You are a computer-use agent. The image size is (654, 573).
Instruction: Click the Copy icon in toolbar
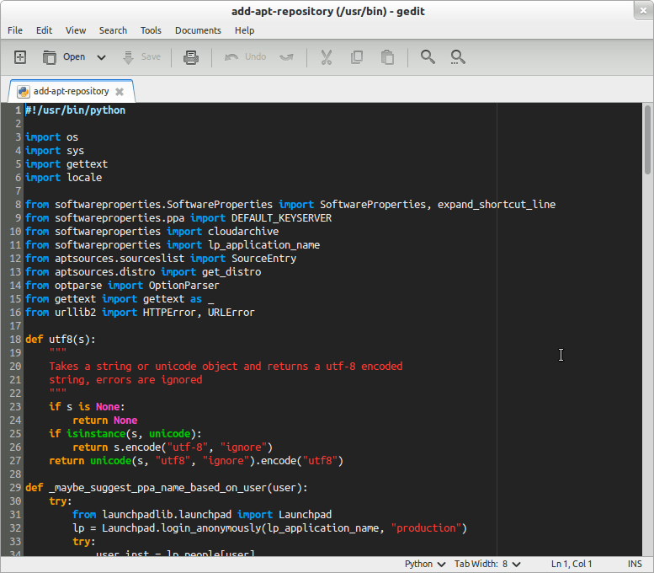point(357,57)
